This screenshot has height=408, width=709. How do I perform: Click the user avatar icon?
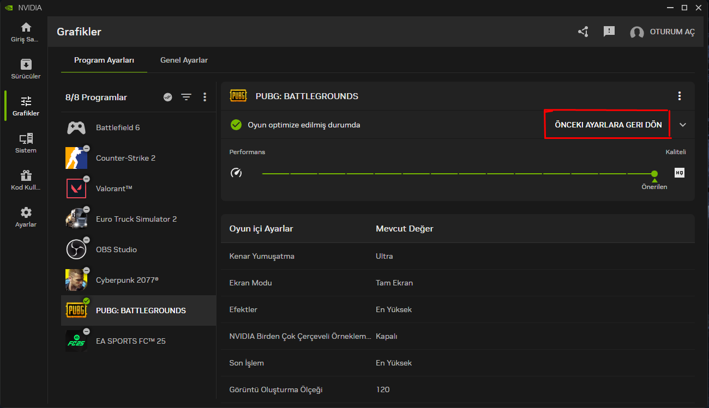[637, 32]
